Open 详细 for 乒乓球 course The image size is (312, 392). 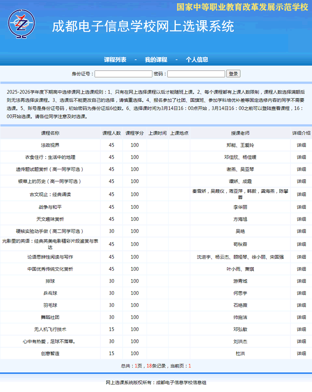click(301, 293)
